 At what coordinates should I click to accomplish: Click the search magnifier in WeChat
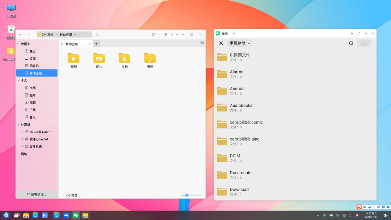pos(351,43)
